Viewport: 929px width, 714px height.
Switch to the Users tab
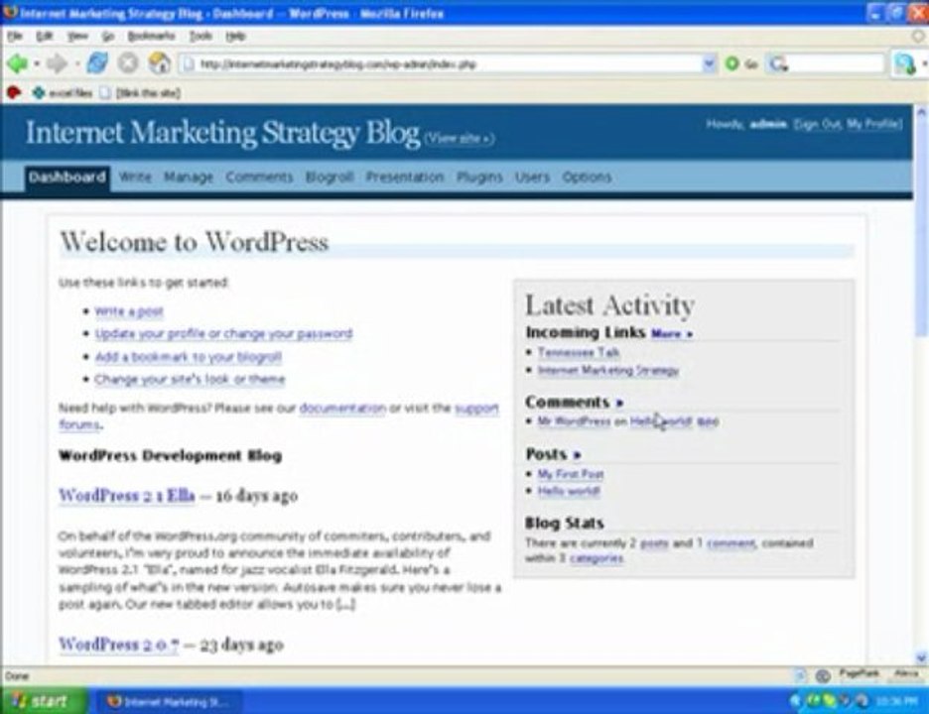pyautogui.click(x=532, y=178)
